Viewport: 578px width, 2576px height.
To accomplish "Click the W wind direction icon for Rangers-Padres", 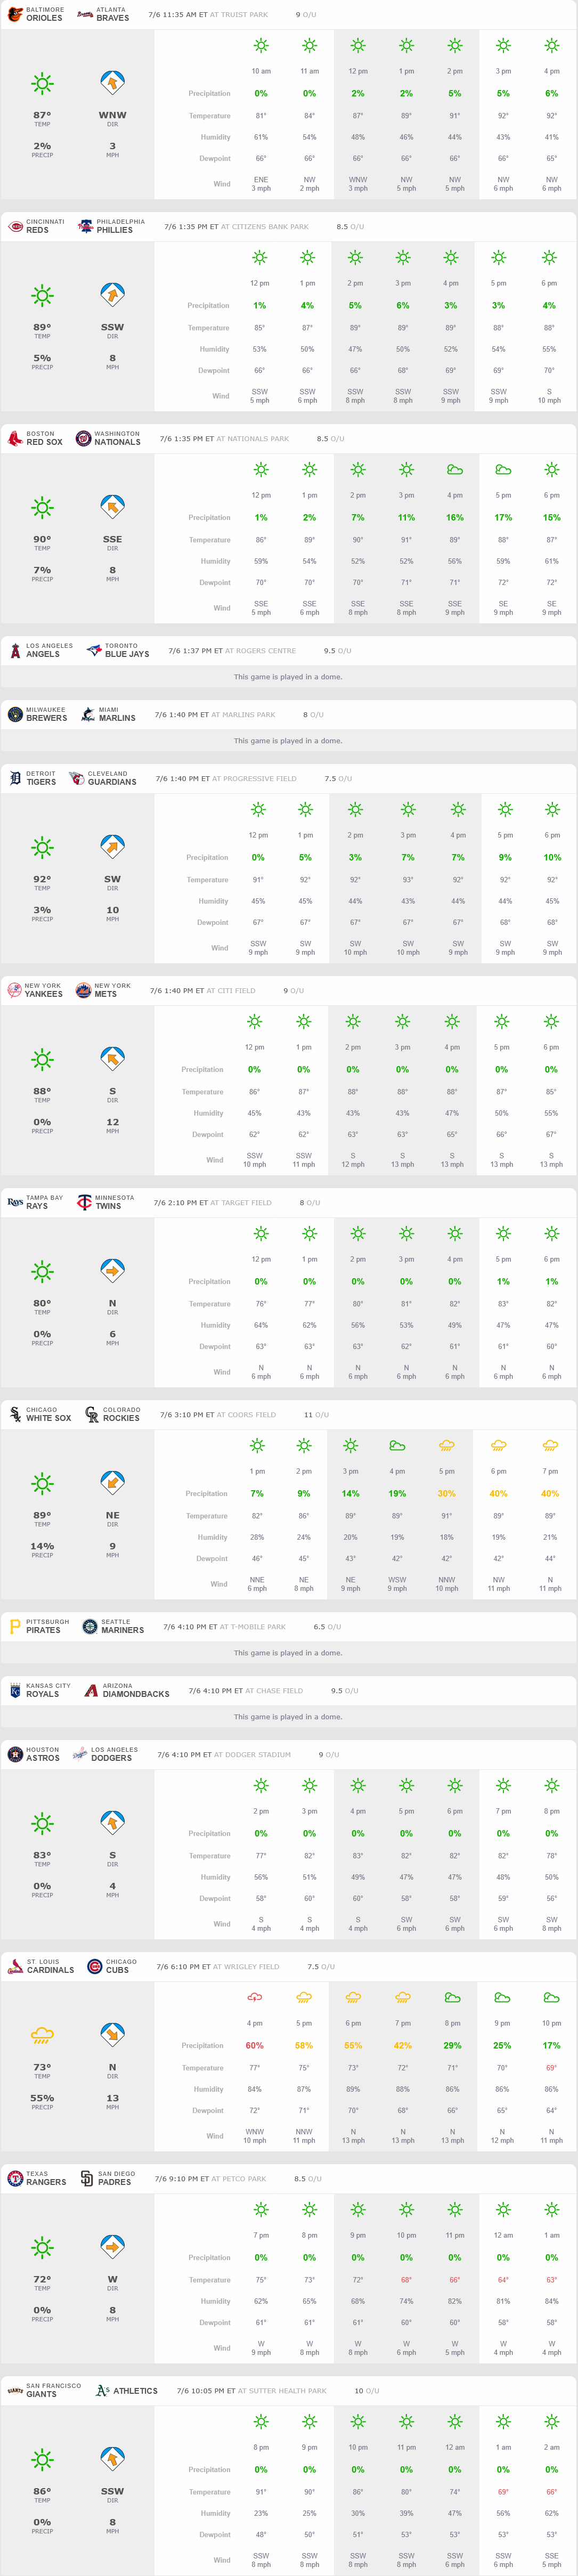I will pos(112,2247).
